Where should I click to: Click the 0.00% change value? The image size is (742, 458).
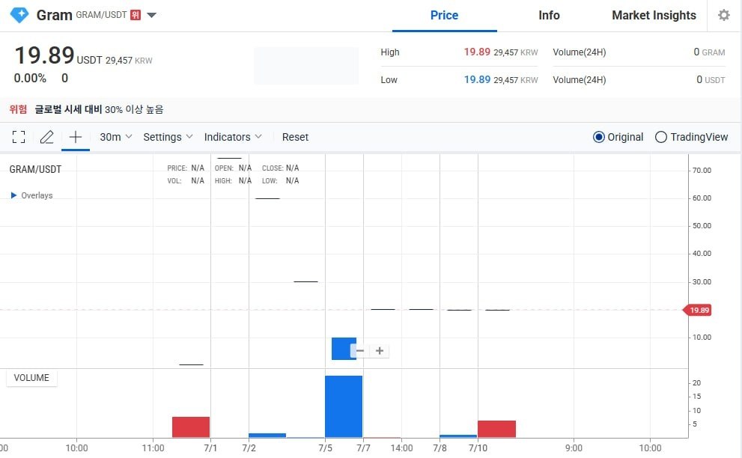click(30, 78)
